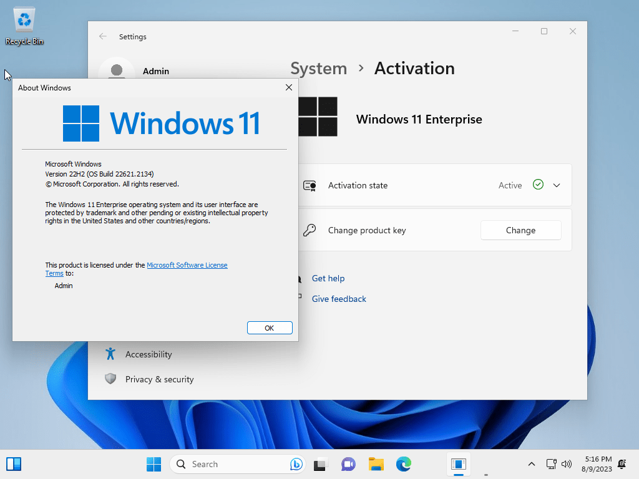Close the Settings window

coord(573,31)
